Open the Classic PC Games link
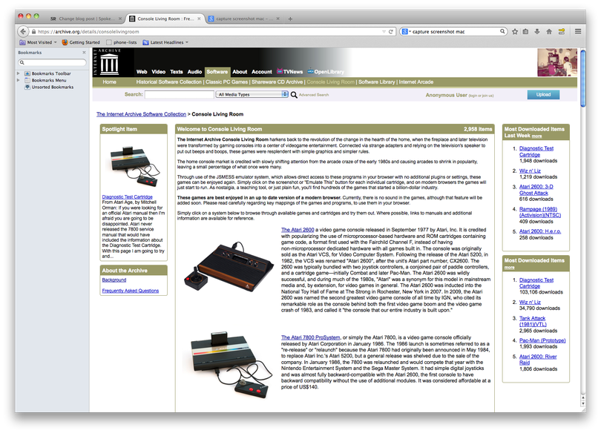Screen dimensions: 601x433 226,82
